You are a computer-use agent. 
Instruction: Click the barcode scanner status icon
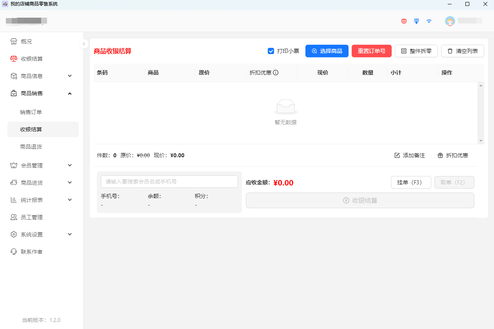416,21
